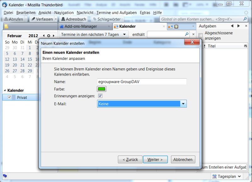
Task: Open the E-Mail dropdown showing Keine
Action: (x=183, y=103)
